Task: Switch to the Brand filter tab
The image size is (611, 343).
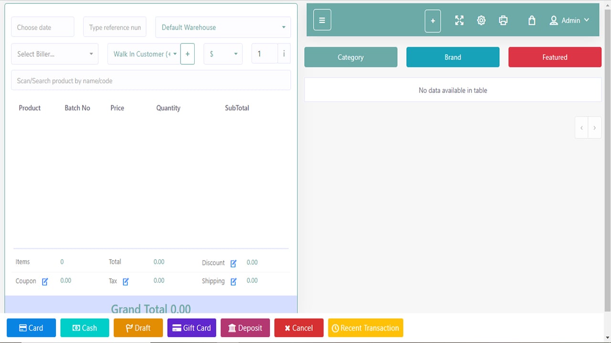Action: click(453, 57)
